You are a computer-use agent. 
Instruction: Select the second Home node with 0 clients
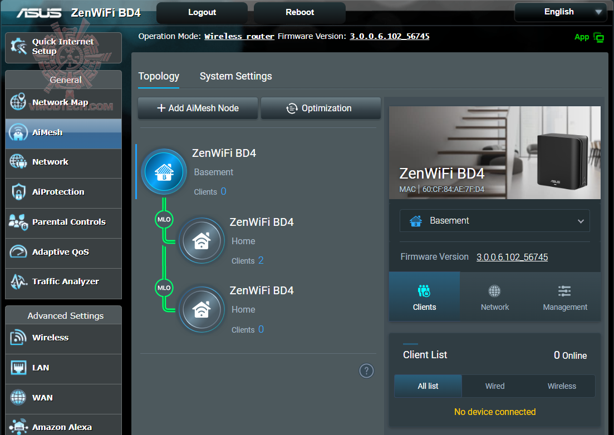point(202,309)
